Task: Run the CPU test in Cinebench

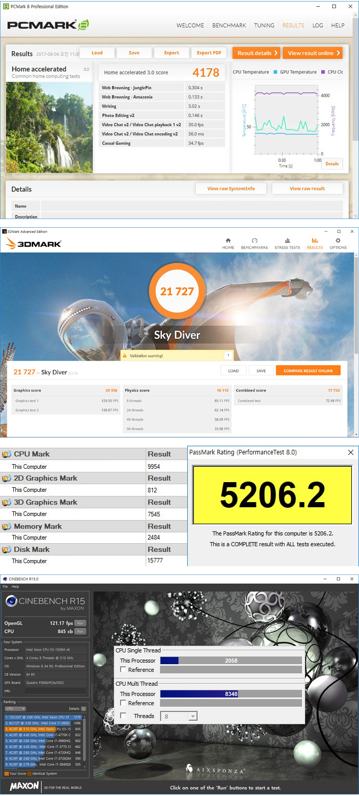Action: 80,631
